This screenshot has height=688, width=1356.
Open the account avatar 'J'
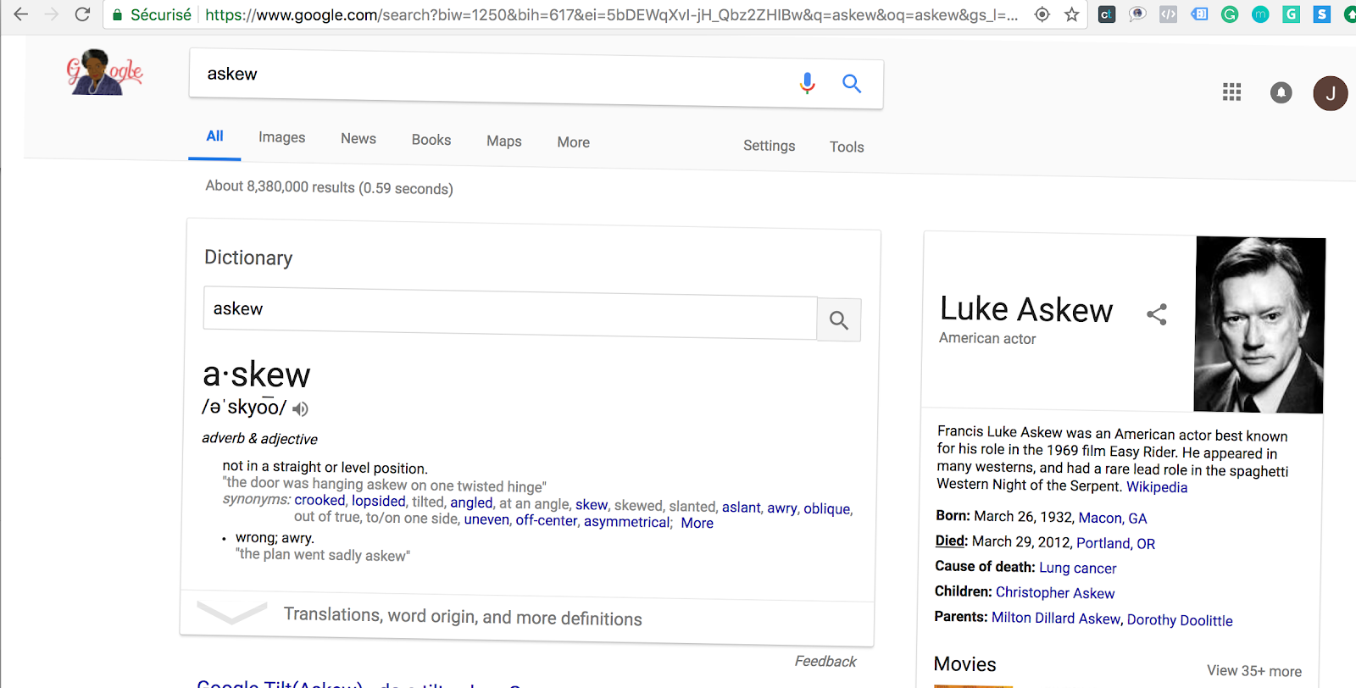tap(1331, 93)
